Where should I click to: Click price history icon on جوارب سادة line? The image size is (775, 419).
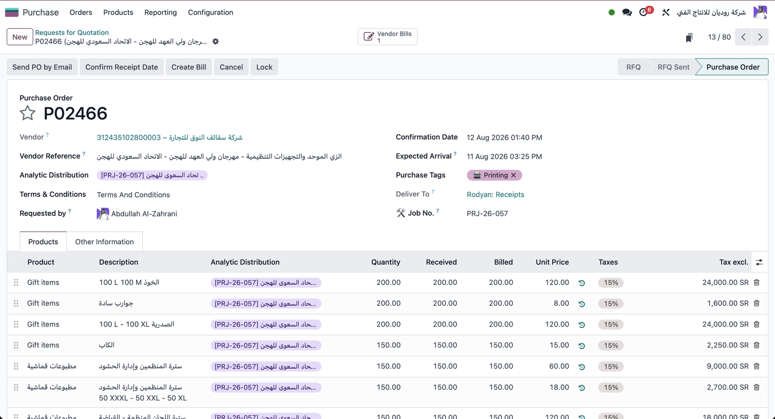pos(582,304)
